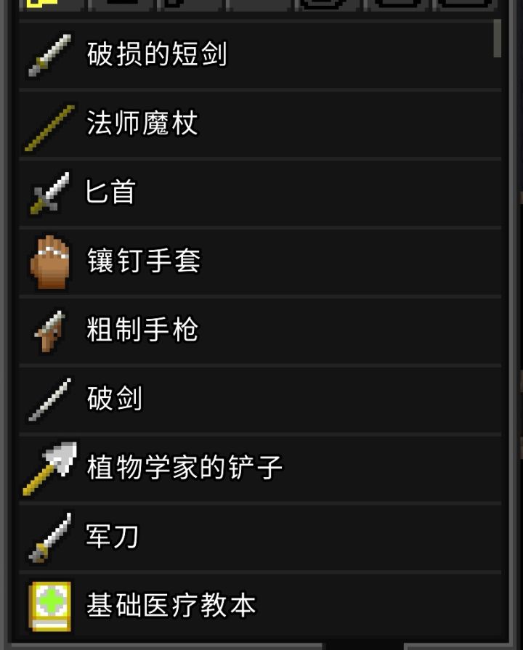Select the 粗制手枪 entry
The width and height of the screenshot is (523, 650).
(x=260, y=330)
